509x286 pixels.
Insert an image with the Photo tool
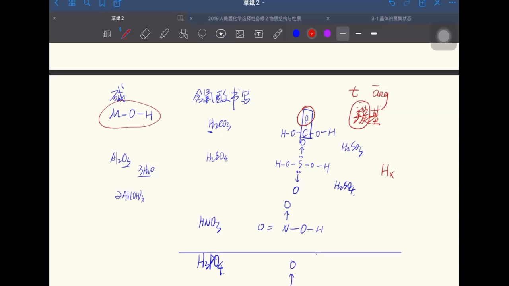click(239, 33)
